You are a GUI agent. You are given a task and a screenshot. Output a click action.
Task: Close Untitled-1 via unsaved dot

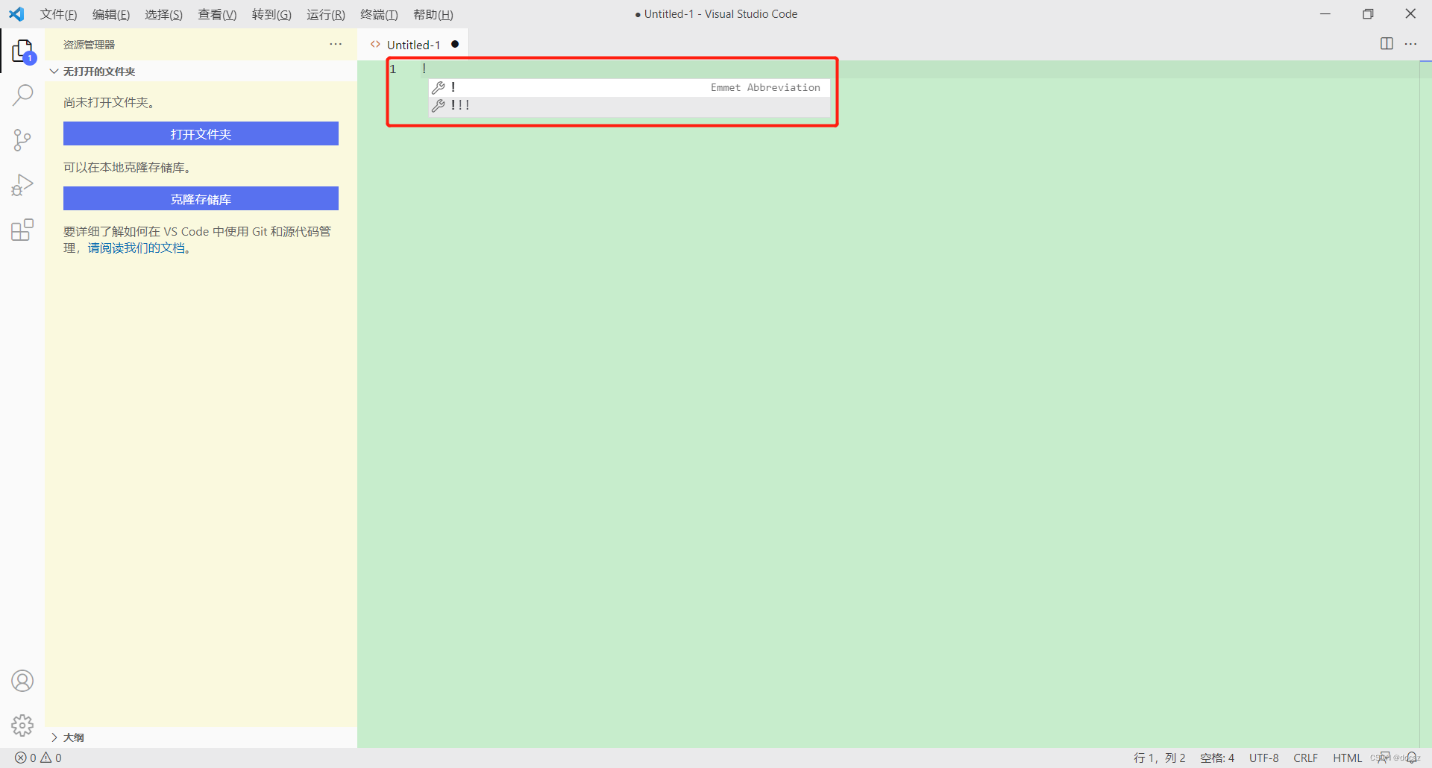(455, 44)
